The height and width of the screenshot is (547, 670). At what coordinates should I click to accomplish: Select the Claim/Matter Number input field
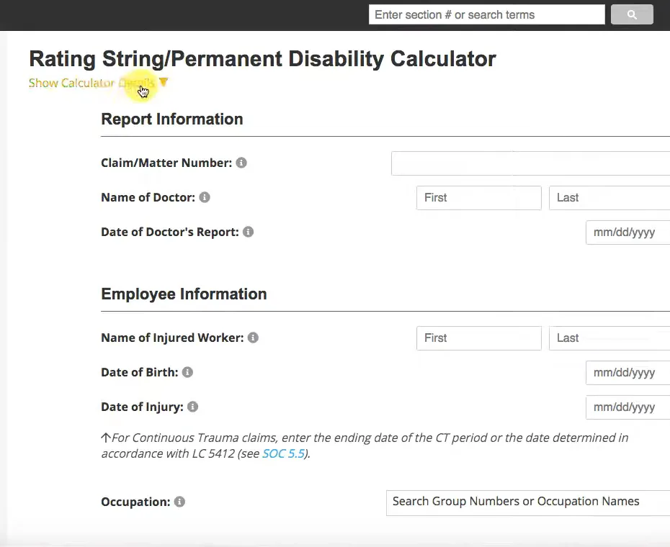530,163
